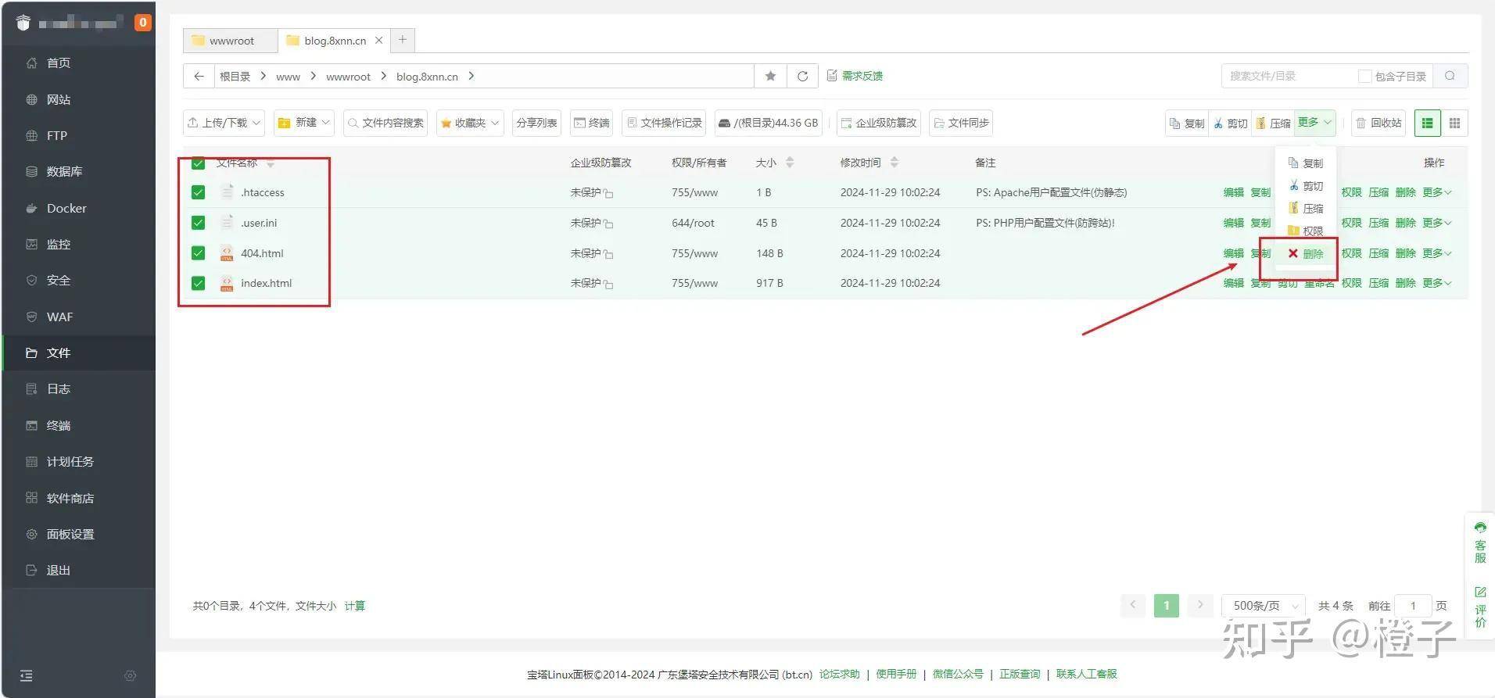This screenshot has height=698, width=1495.
Task: Refresh the file list
Action: 802,76
